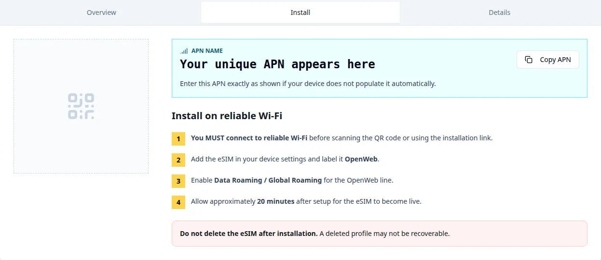Click the yellow step 4 number badge
The width and height of the screenshot is (601, 260).
[x=178, y=202]
